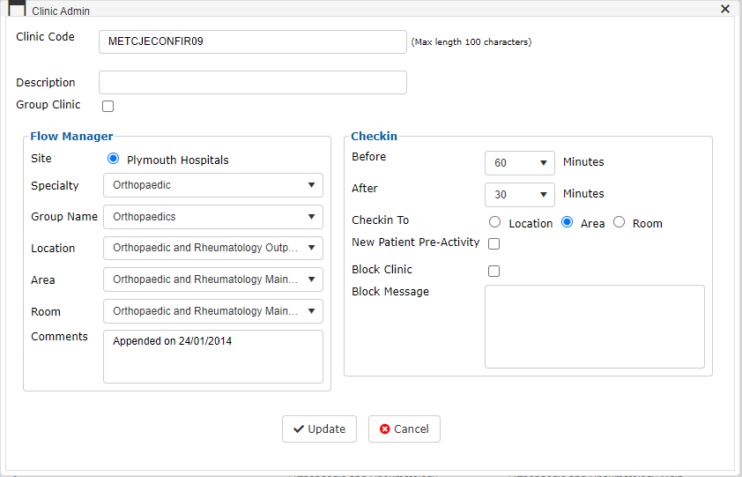Screen dimensions: 742x477
Task: Close the Clinic Admin dialog
Action: [x=725, y=9]
